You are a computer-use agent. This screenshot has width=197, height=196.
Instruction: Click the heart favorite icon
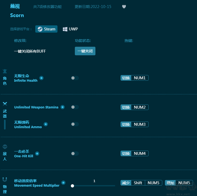[124, 7]
